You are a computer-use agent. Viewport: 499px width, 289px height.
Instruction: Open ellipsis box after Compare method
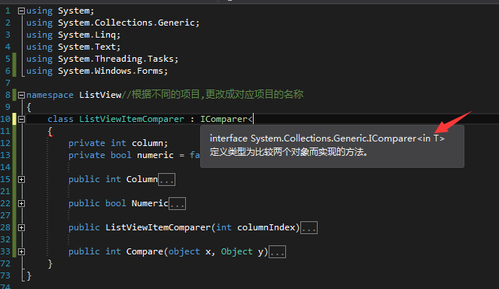point(278,252)
